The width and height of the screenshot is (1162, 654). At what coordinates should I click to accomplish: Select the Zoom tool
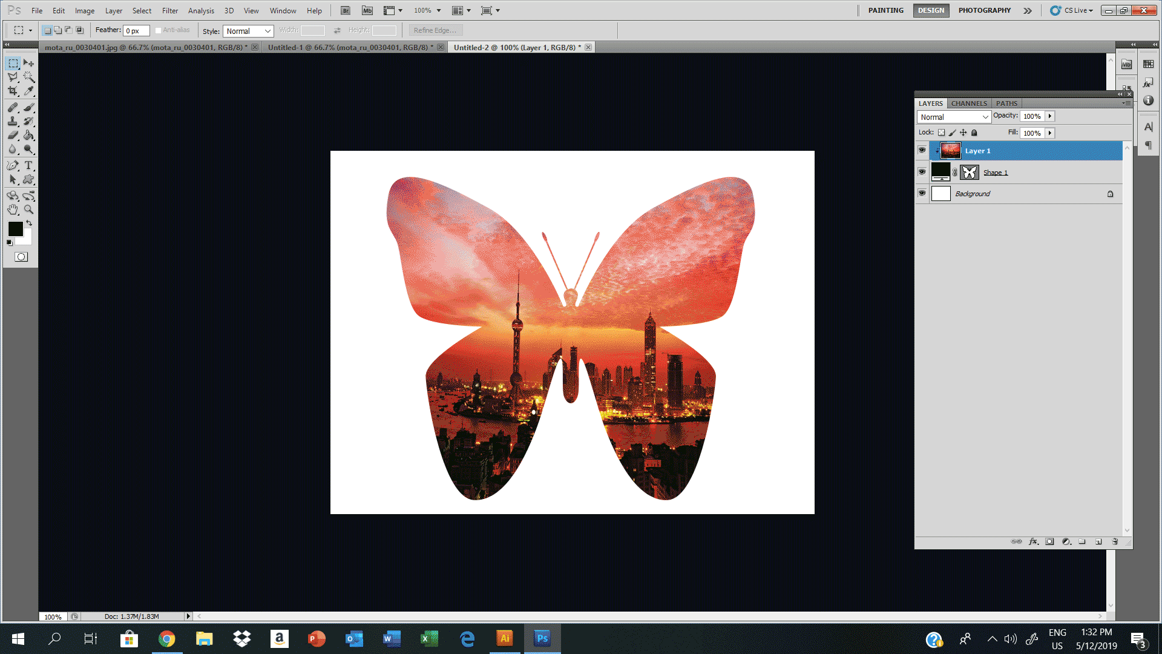tap(28, 209)
